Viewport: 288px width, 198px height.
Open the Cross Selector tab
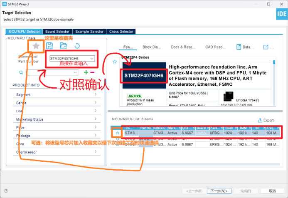(121, 32)
